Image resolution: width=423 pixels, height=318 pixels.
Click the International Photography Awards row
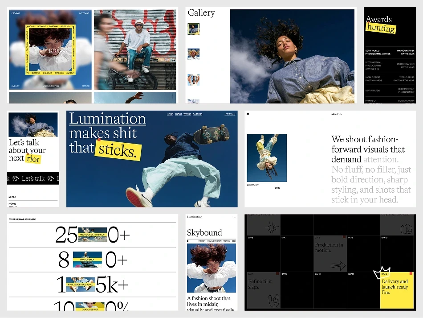[390, 66]
